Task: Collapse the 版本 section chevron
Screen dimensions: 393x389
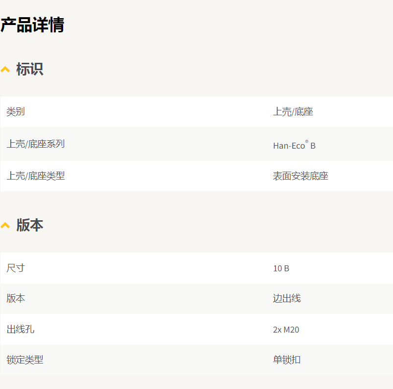Action: 5,226
